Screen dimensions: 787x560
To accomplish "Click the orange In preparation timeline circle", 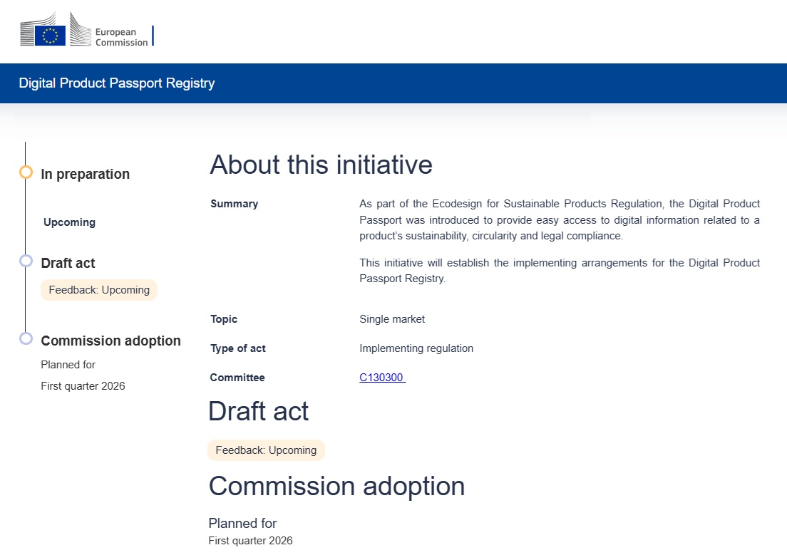I will 26,172.
